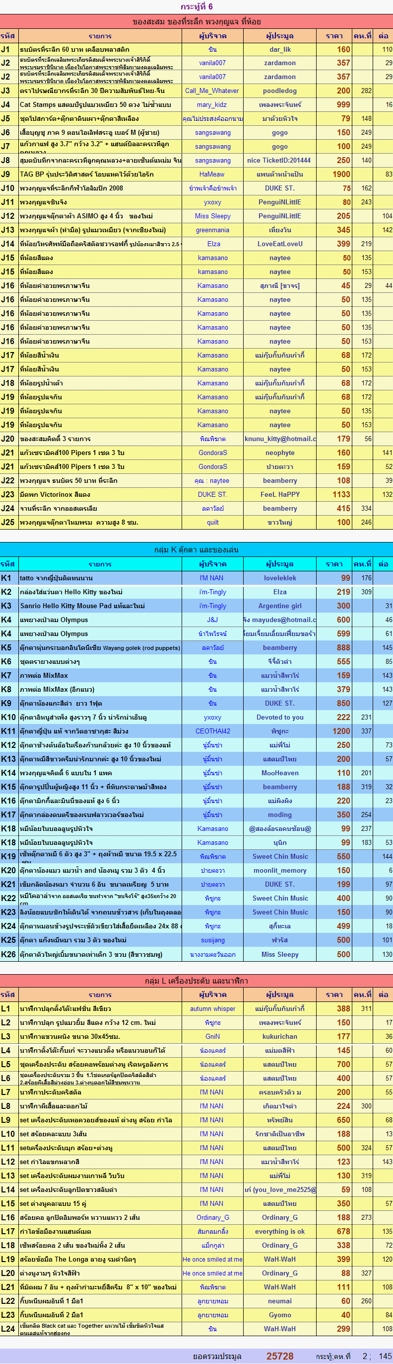Screen dimensions: 393x1364
Task: Click bidder moding in row K17
Action: tap(280, 815)
